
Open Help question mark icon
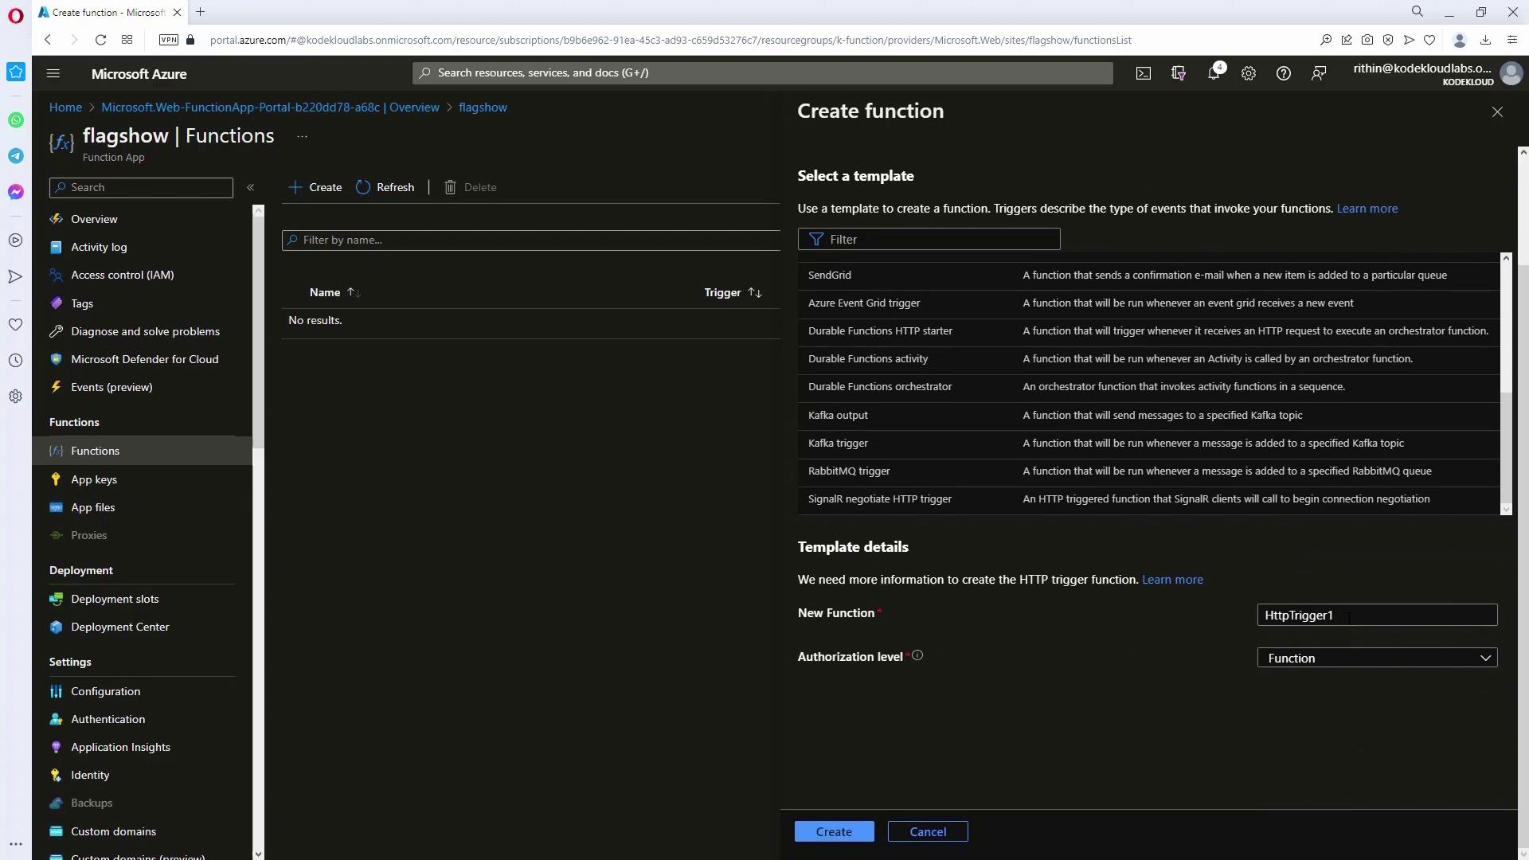(1283, 73)
